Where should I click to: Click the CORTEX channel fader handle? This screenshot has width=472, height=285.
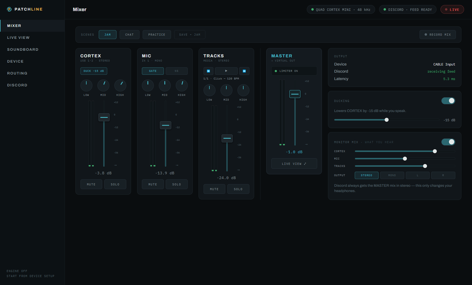click(104, 117)
